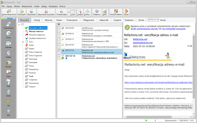This screenshot has width=197, height=123.
Task: Open the Zadania section in sidebar
Action: tap(8, 54)
